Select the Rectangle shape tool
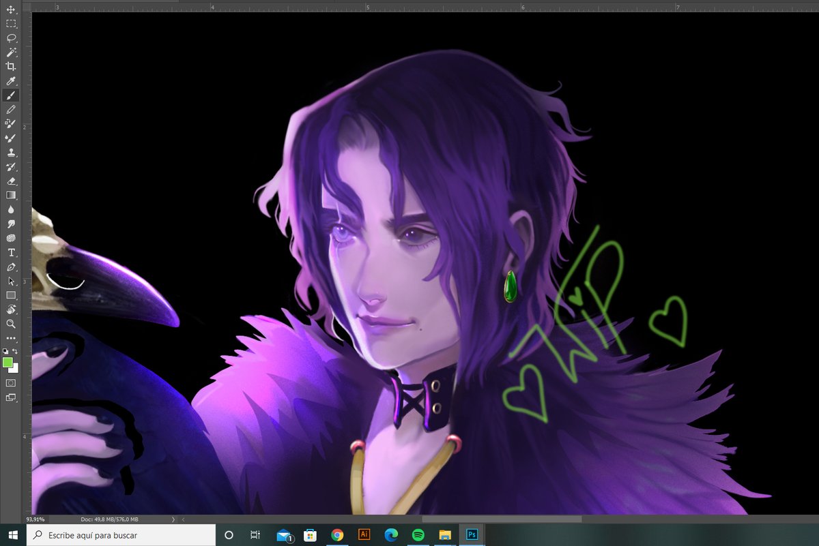The height and width of the screenshot is (546, 819). click(11, 296)
